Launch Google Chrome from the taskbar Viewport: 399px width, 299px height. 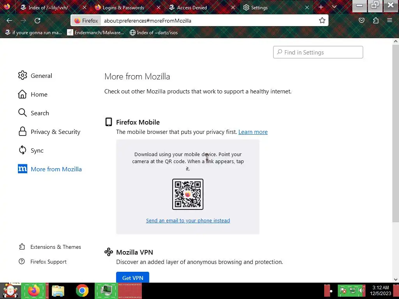click(x=82, y=291)
